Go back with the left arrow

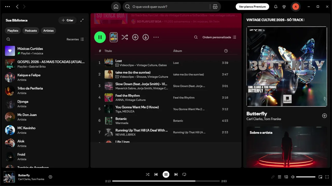point(17,7)
